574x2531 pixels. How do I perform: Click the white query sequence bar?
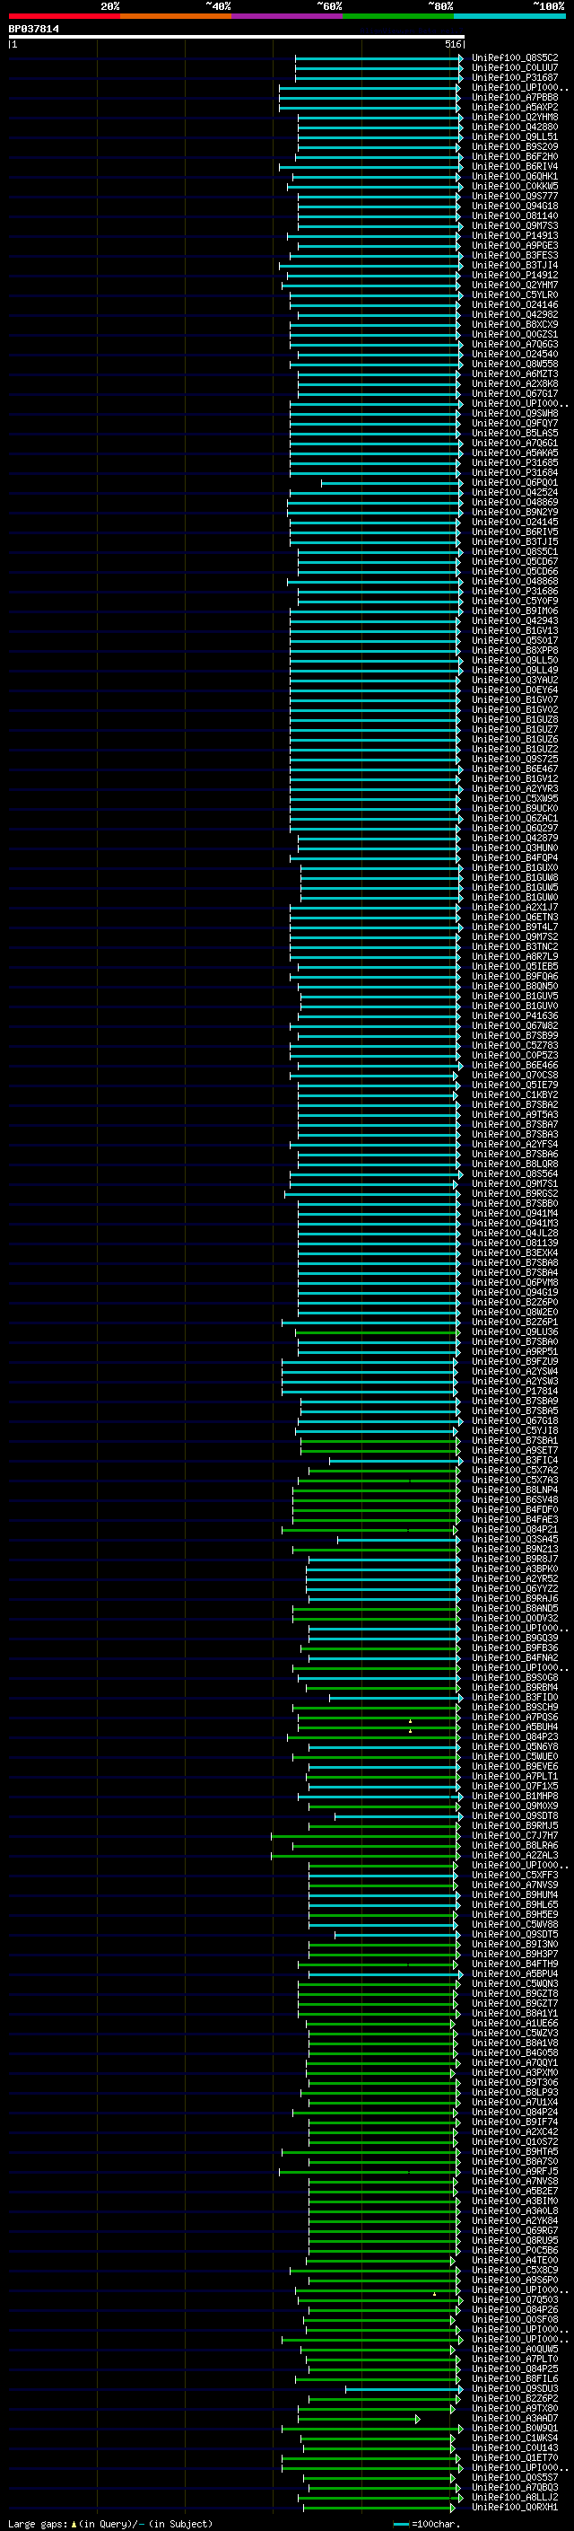[x=237, y=36]
